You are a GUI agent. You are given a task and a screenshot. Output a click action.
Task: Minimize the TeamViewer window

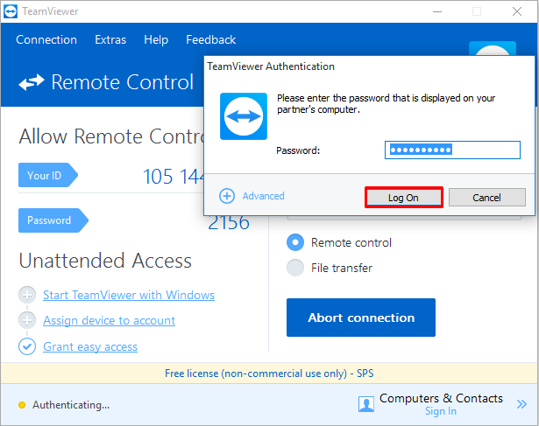437,11
